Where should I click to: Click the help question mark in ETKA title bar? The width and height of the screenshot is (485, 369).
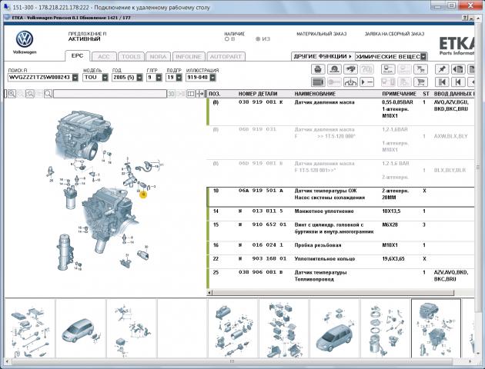464,18
